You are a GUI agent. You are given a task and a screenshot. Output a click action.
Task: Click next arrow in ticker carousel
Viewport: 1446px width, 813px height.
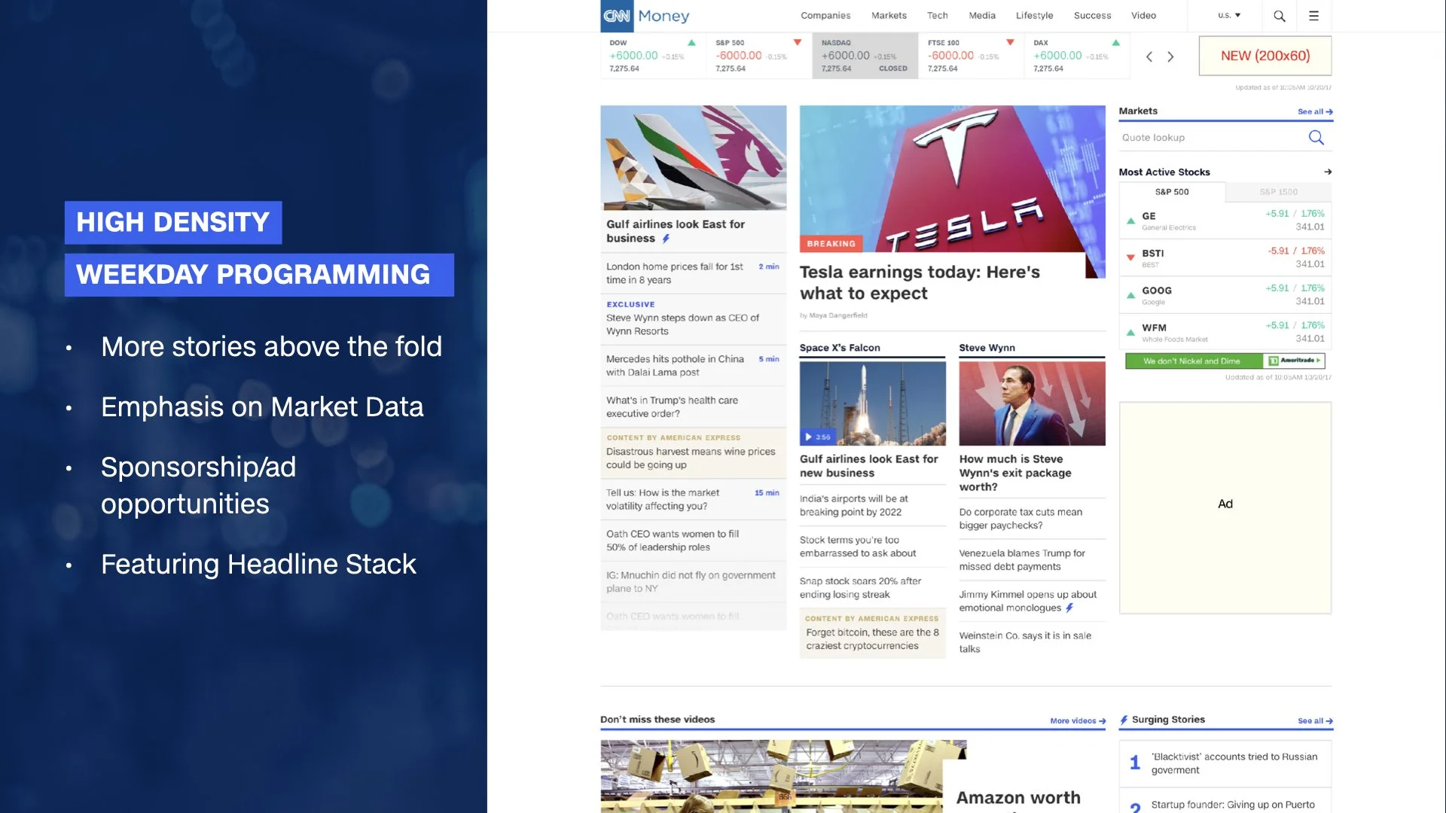pyautogui.click(x=1170, y=56)
